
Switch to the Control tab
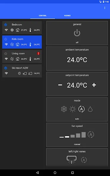pyautogui.click(x=43, y=15)
